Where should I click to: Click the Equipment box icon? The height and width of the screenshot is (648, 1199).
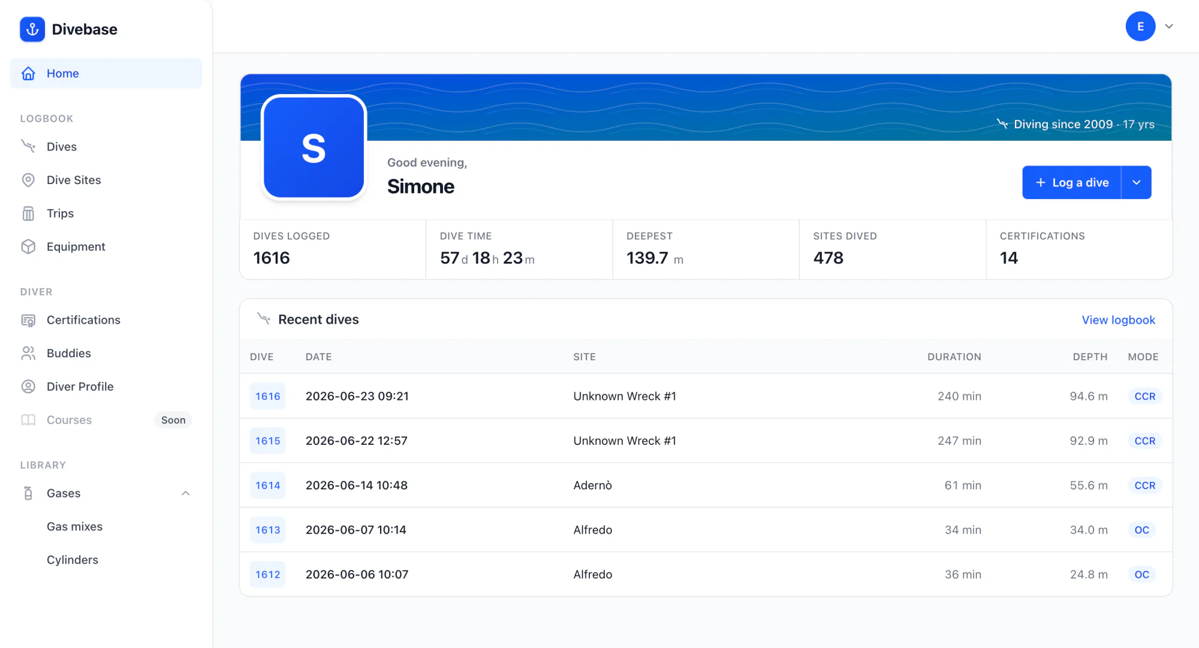coord(28,246)
